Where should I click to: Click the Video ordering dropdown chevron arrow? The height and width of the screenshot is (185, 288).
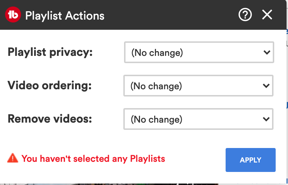(266, 86)
